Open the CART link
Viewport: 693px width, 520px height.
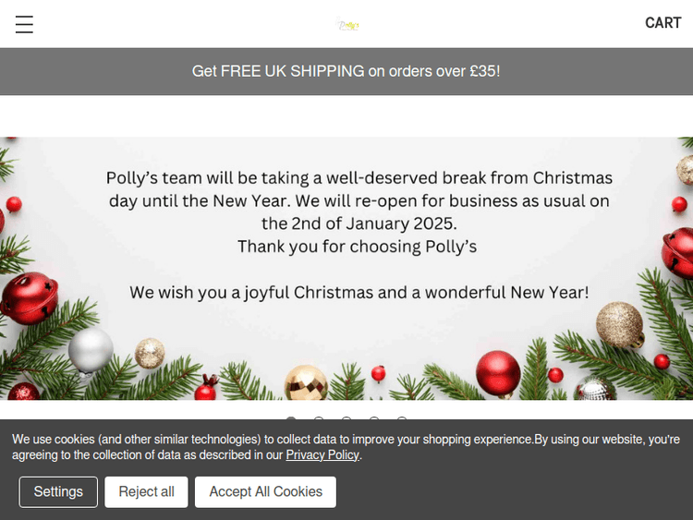pyautogui.click(x=663, y=23)
